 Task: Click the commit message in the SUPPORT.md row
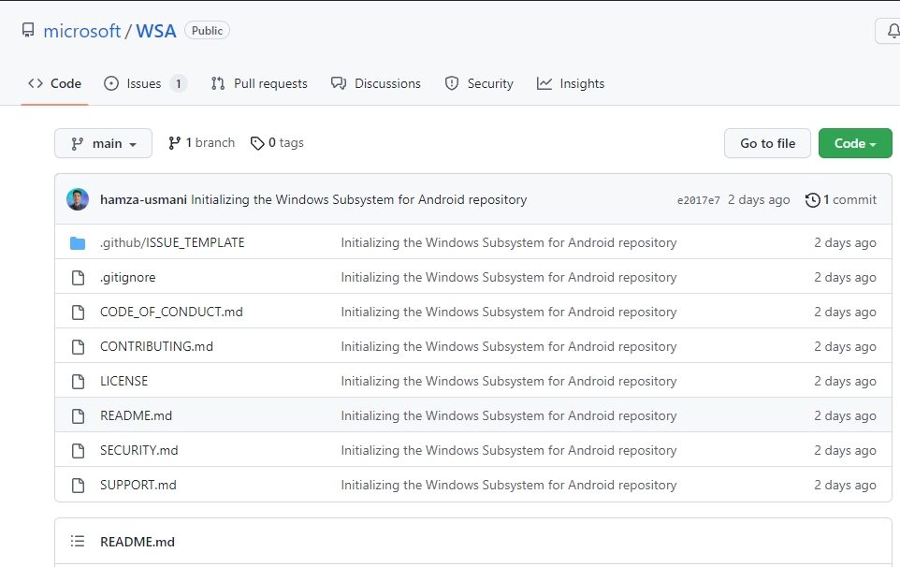509,485
